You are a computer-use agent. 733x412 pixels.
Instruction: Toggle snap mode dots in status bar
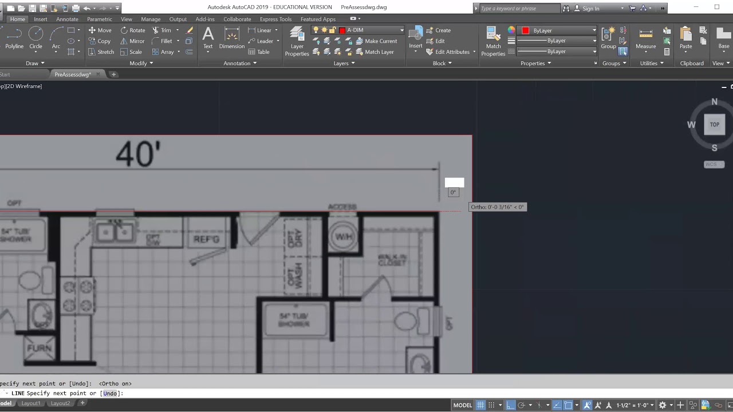click(x=491, y=405)
